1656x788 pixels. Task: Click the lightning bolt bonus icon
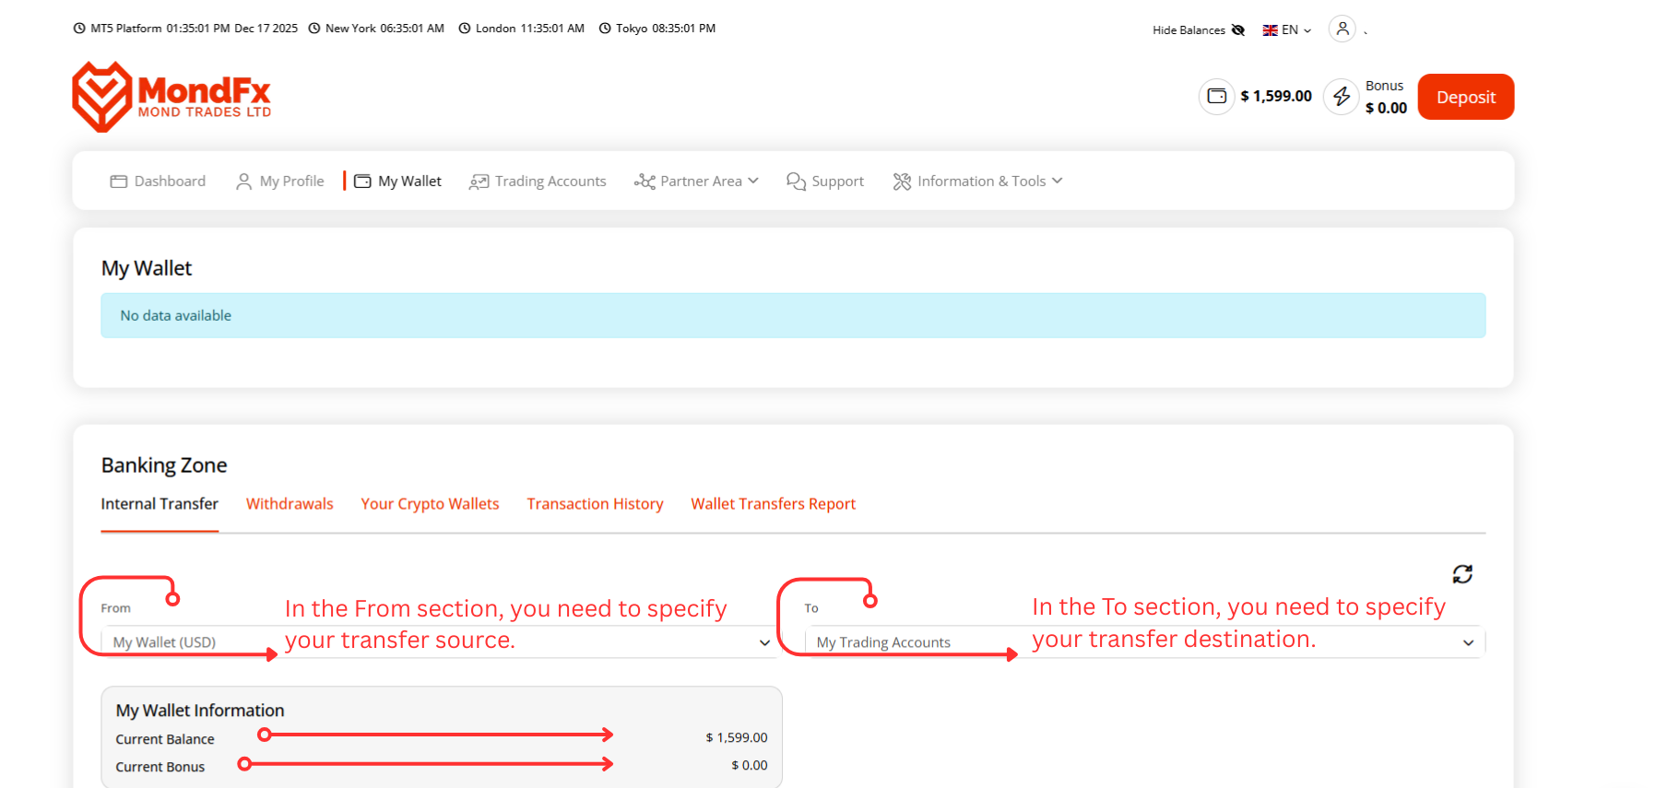[x=1341, y=96]
